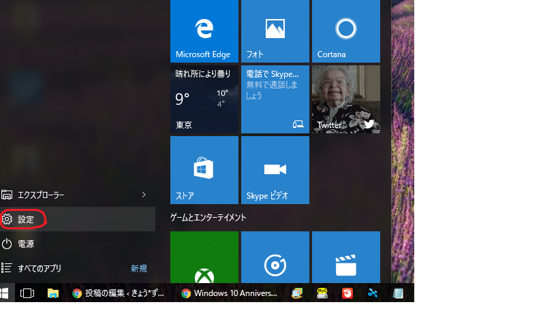This screenshot has height=313, width=558.
Task: Click the red camera taskbar icon
Action: click(x=347, y=293)
